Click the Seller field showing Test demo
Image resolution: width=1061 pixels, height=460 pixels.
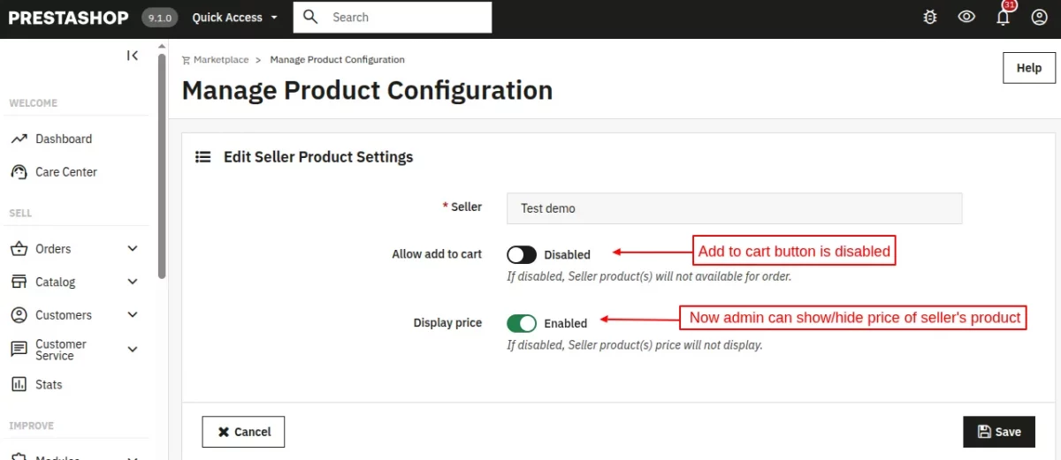tap(734, 208)
